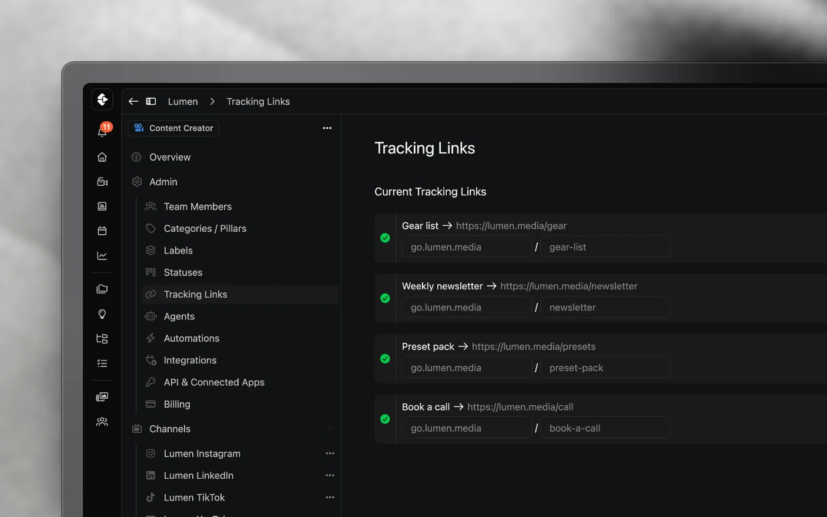827x517 pixels.
Task: Click the gear-list slug field
Action: [605, 247]
